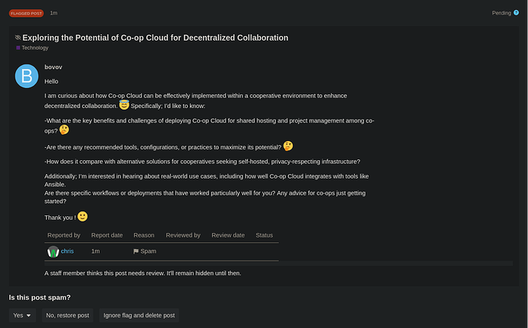The image size is (528, 328).
Task: Click the hidden-topic eye-slash icon
Action: (18, 38)
